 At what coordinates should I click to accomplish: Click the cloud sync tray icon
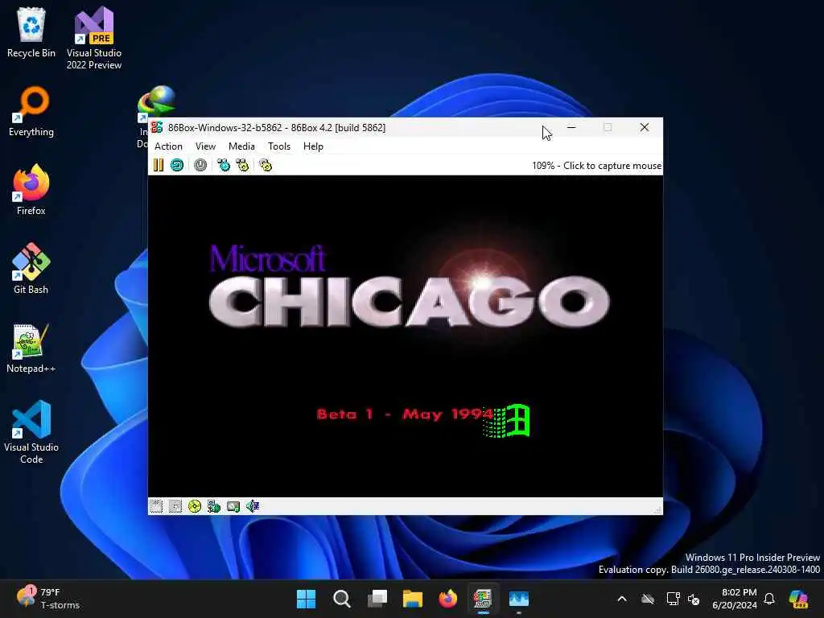point(648,599)
